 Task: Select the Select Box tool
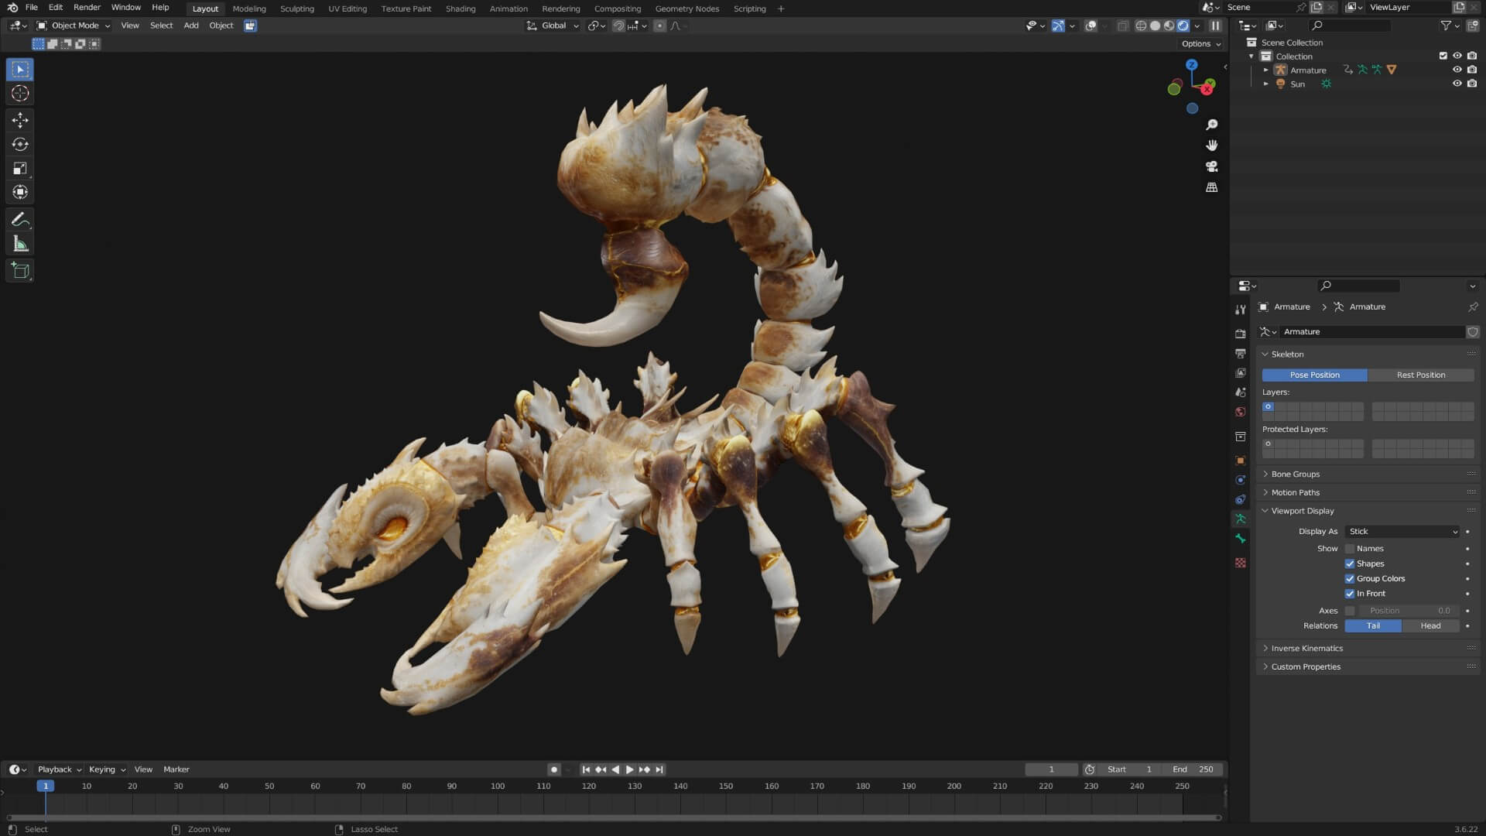point(20,70)
